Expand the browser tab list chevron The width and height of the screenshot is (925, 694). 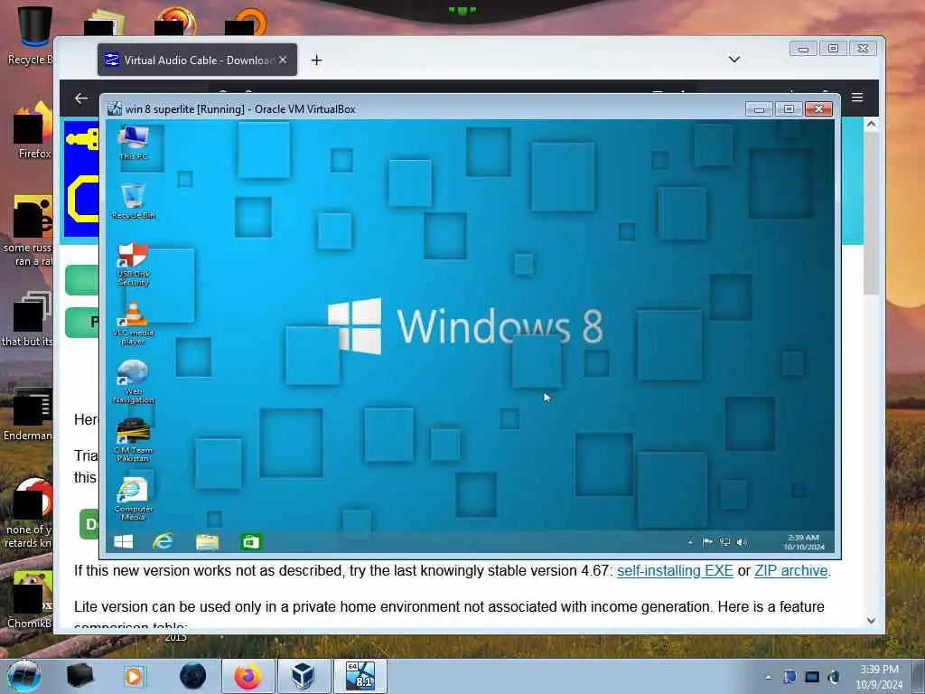pyautogui.click(x=733, y=59)
